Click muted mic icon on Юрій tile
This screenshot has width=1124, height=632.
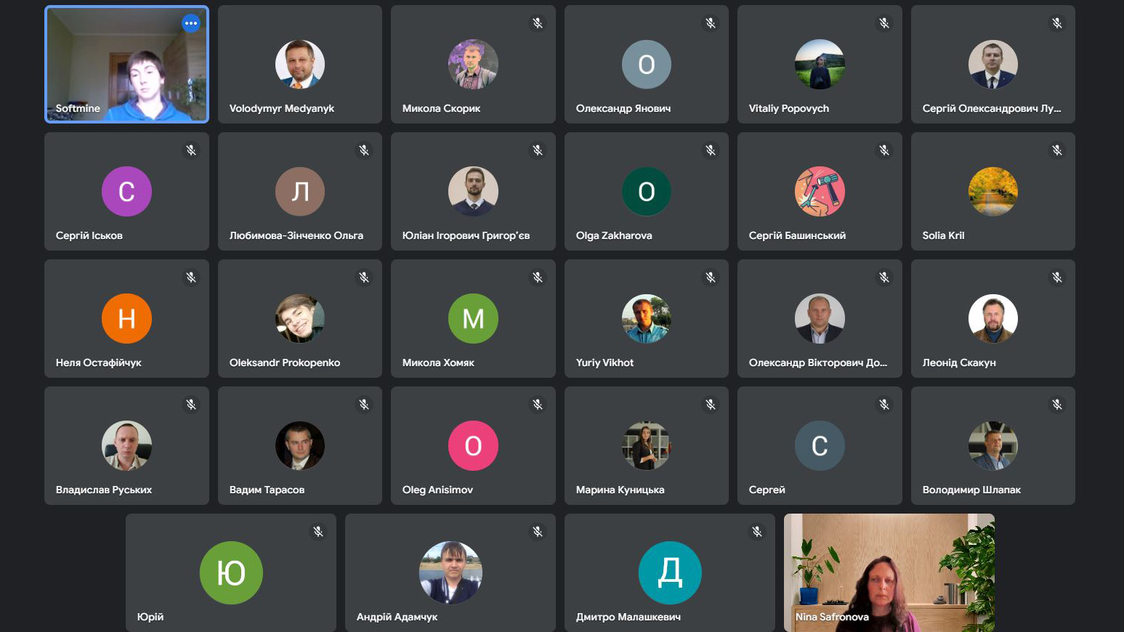[x=318, y=532]
